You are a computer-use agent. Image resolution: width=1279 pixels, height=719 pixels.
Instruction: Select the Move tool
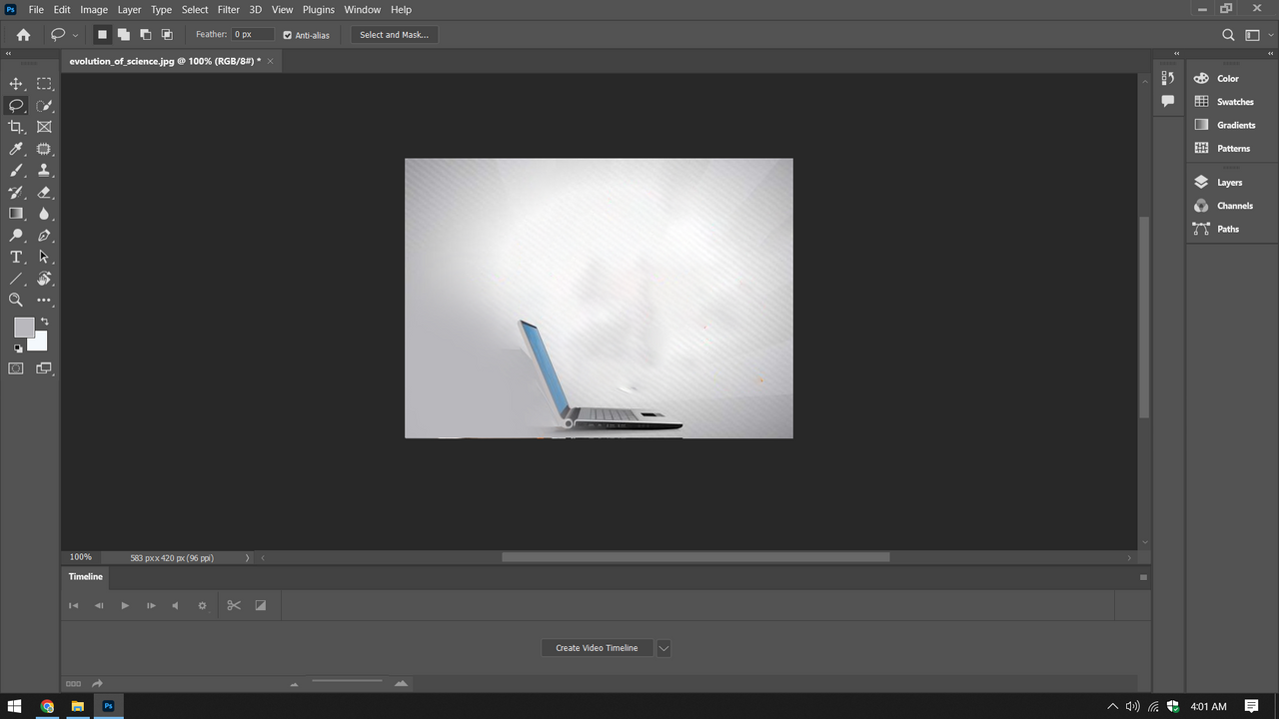coord(16,84)
